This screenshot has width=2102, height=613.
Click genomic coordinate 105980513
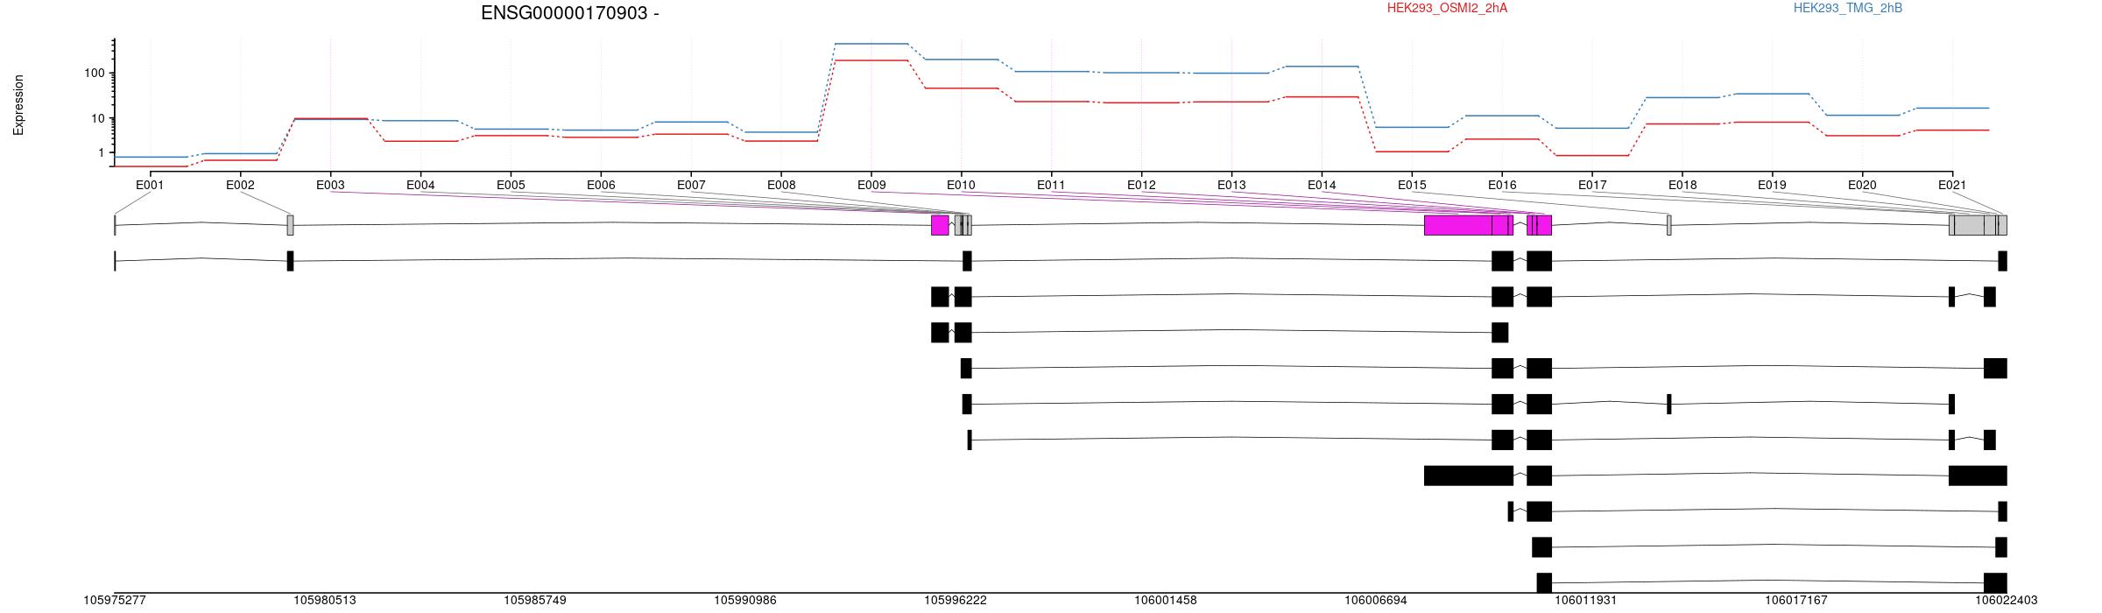pos(325,601)
